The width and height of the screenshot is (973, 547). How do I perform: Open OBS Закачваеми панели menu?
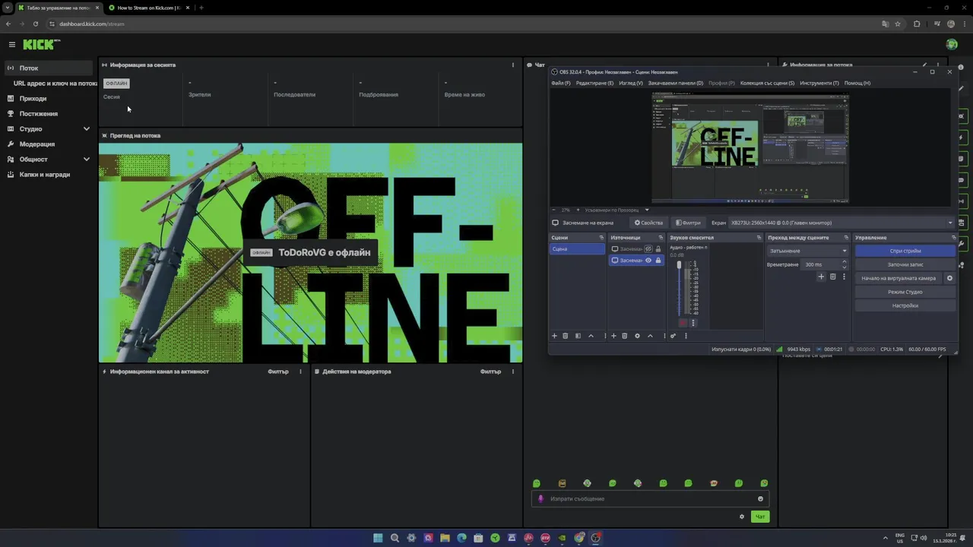(x=675, y=83)
